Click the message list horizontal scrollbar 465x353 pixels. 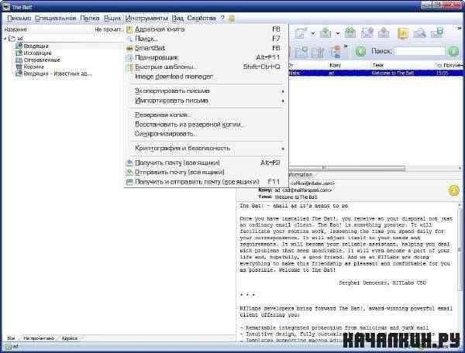click(x=346, y=168)
